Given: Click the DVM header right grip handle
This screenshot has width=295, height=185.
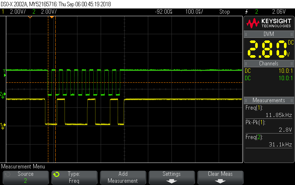Looking at the screenshot, I should click(x=291, y=34).
